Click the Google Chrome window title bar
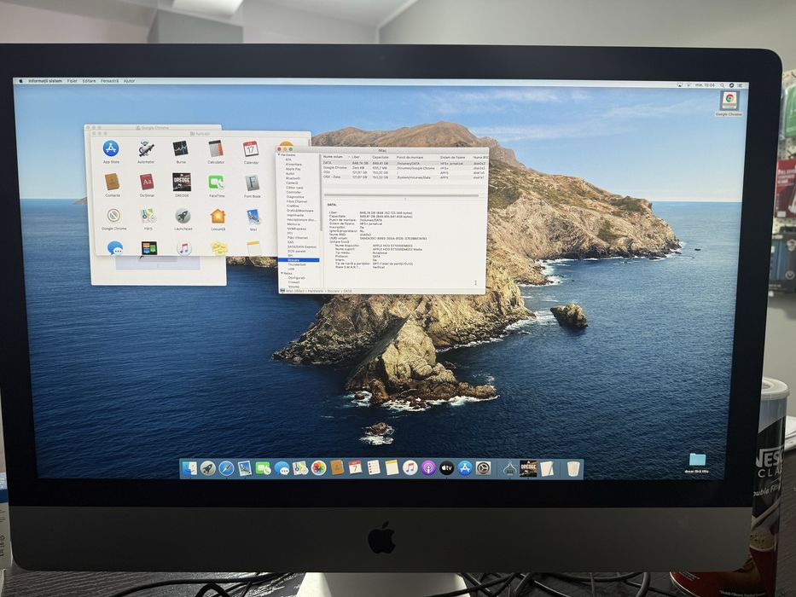 pos(153,128)
